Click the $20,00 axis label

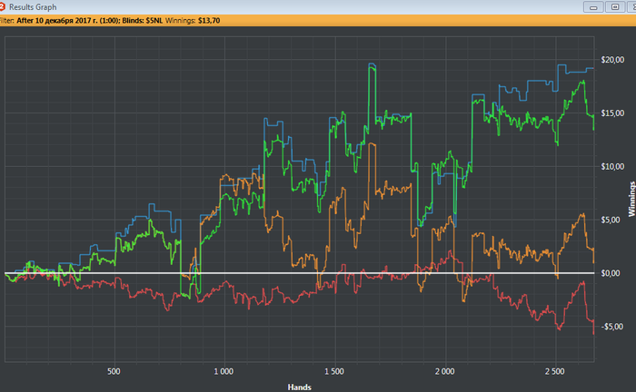(612, 60)
